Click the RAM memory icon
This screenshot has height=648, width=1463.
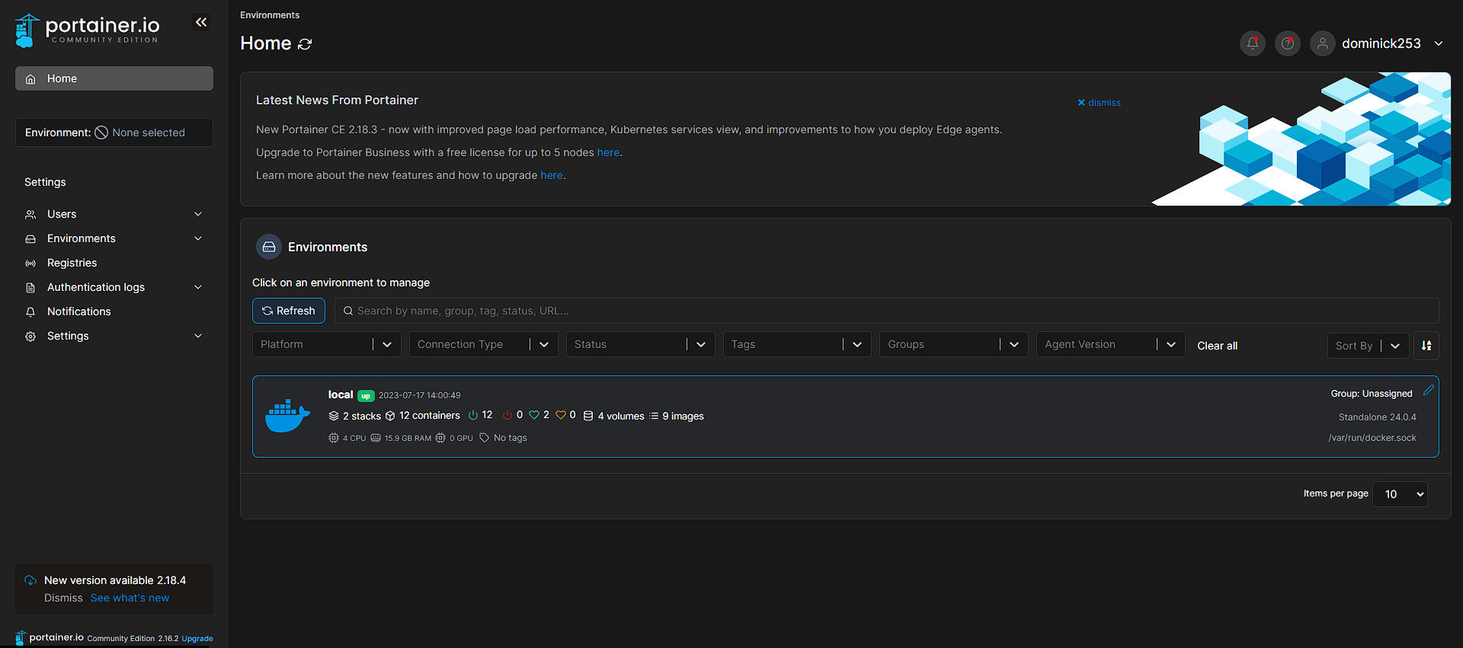coord(376,438)
